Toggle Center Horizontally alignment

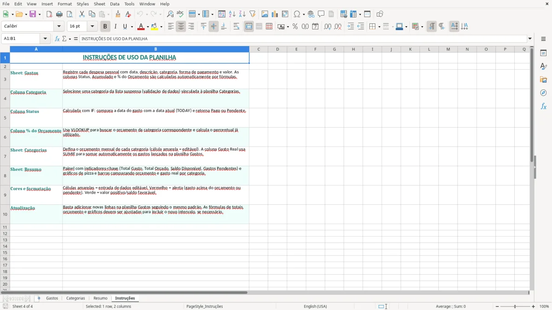pyautogui.click(x=181, y=27)
